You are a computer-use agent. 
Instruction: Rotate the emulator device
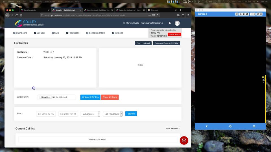(258, 14)
